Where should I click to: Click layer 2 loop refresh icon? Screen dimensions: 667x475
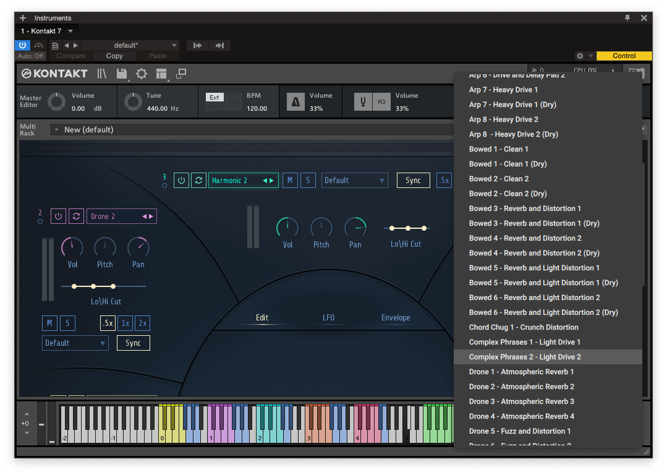(x=76, y=216)
